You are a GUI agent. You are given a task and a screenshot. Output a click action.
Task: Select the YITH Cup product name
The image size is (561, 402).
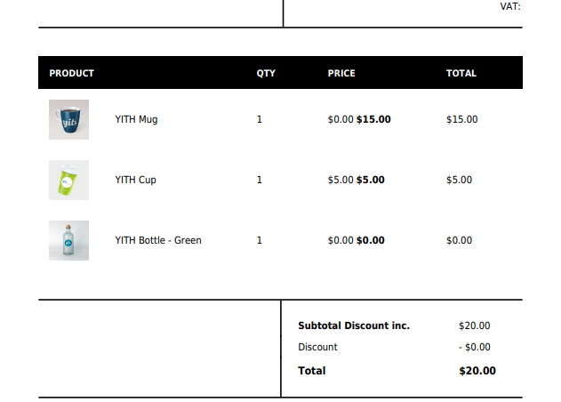(x=136, y=180)
